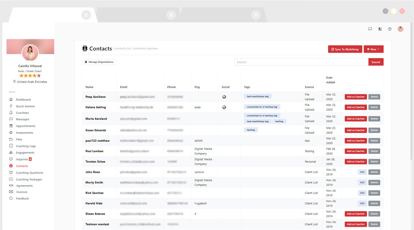Edit the John Does contact
This screenshot has width=414, height=230.
[x=362, y=172]
